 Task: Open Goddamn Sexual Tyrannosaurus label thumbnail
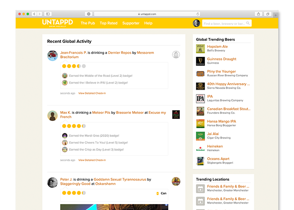pyautogui.click(x=176, y=181)
